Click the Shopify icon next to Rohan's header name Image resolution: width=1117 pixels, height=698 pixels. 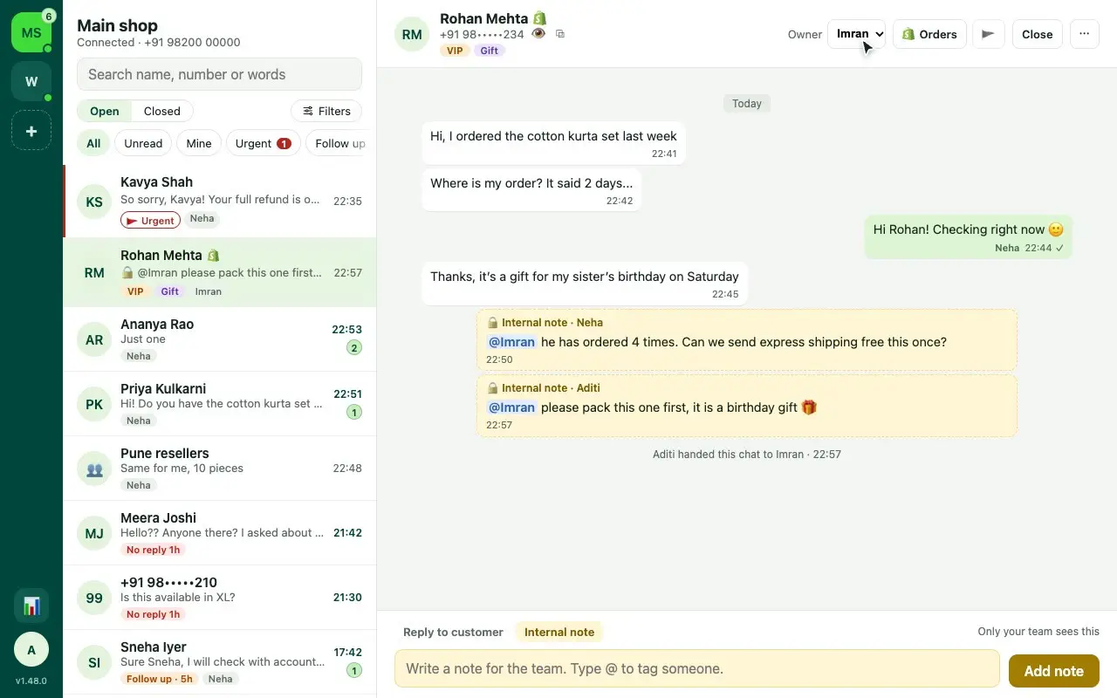[540, 18]
